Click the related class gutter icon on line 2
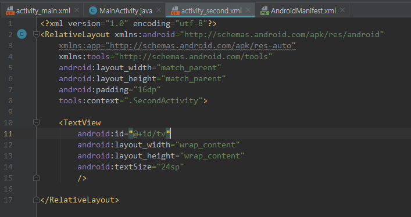 point(22,34)
